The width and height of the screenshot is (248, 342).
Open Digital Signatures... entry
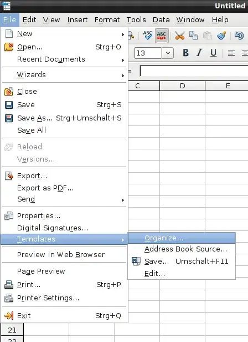pos(64,228)
